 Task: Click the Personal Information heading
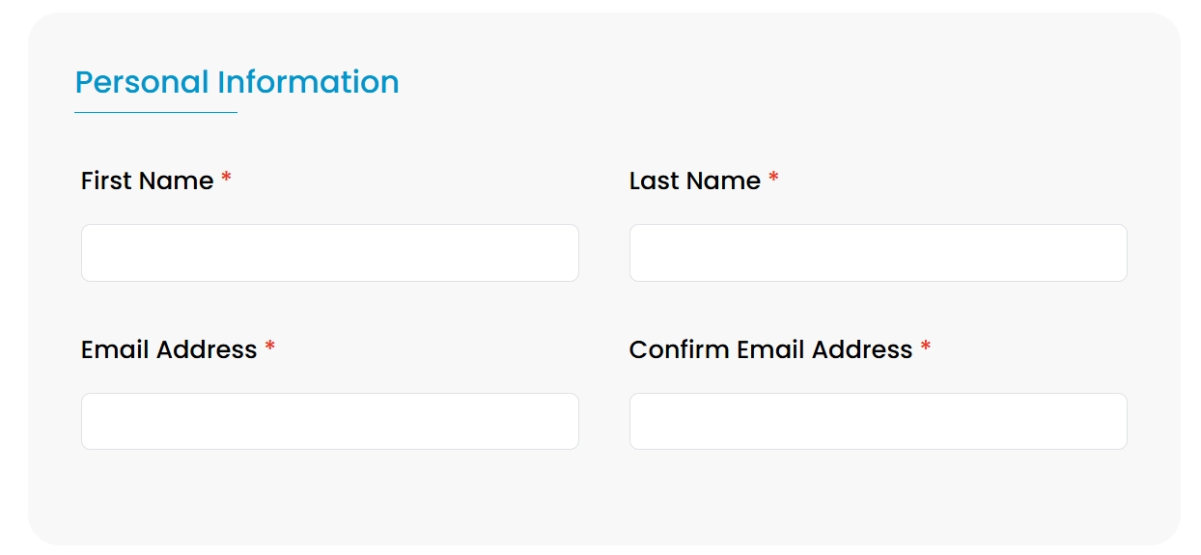(237, 82)
